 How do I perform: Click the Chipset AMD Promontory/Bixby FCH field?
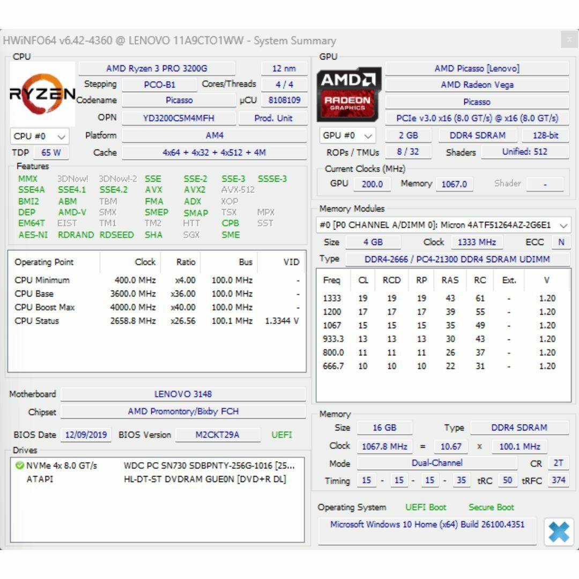pyautogui.click(x=183, y=411)
